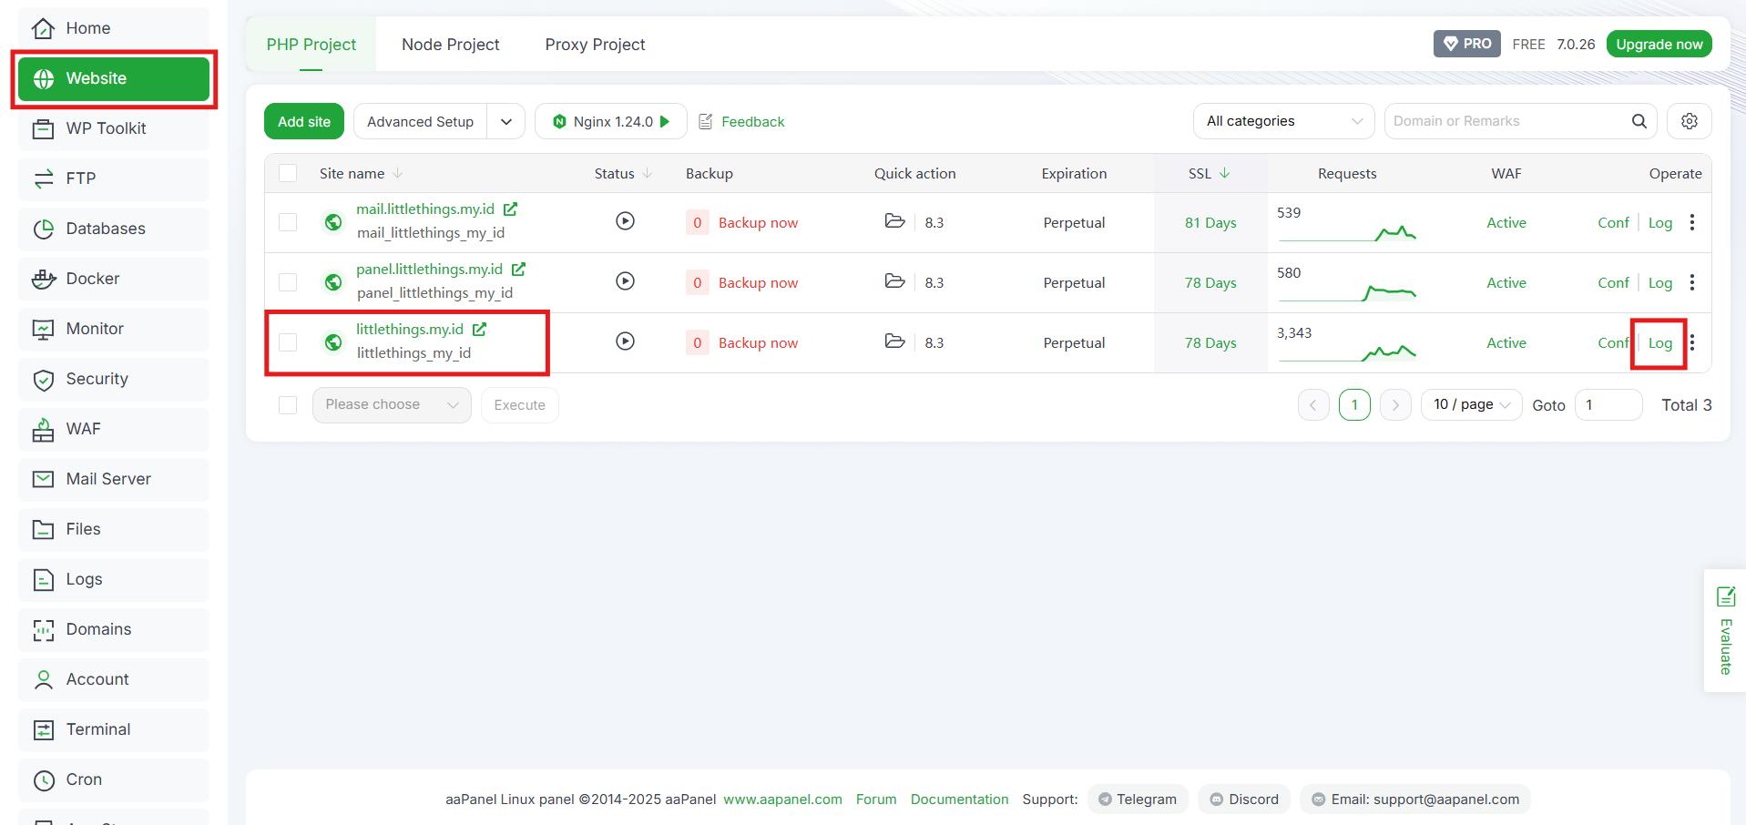Click Backup now for mail.littlethings.my.id
The image size is (1746, 825).
[758, 223]
